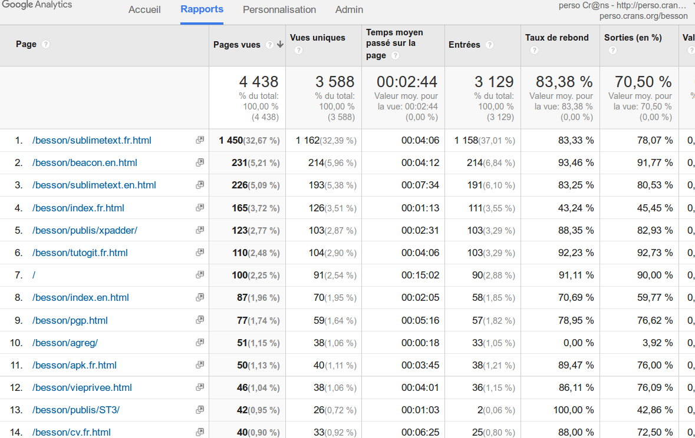Click the help icon next to Page header
The width and height of the screenshot is (695, 438).
coord(46,45)
